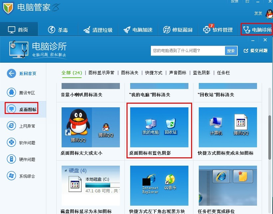Switch to the 快捷方式 tab
The height and width of the screenshot is (214, 273).
click(x=154, y=73)
